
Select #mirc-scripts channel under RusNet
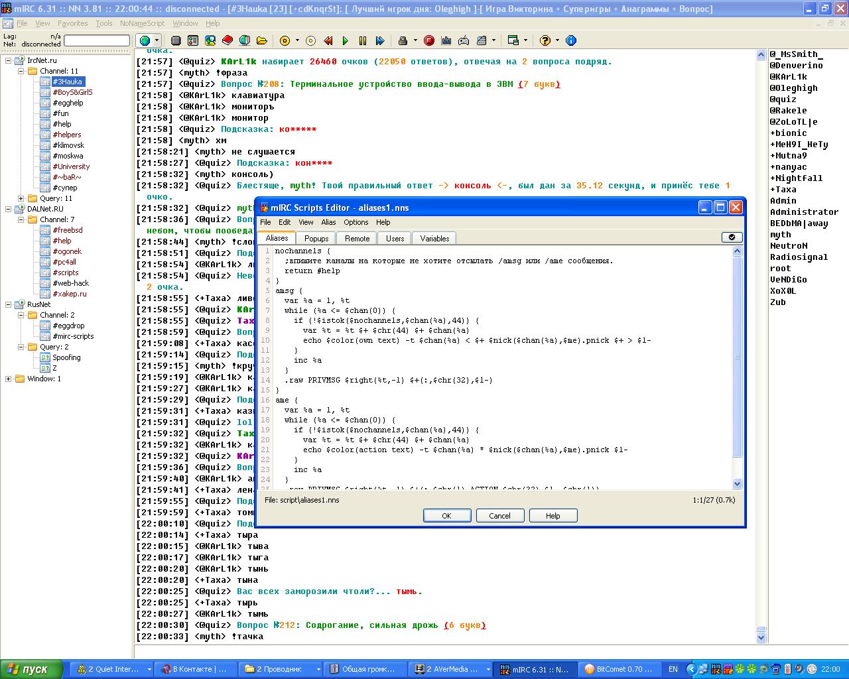coord(73,336)
